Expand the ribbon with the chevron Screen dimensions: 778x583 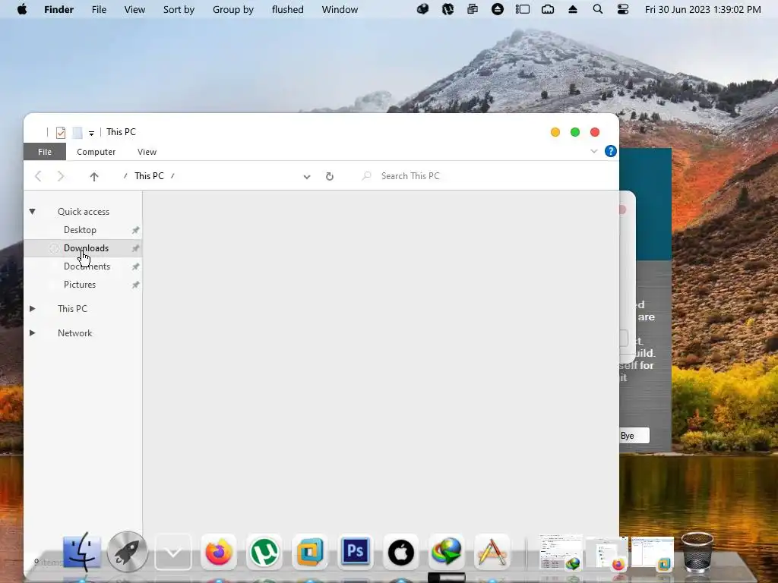click(593, 151)
